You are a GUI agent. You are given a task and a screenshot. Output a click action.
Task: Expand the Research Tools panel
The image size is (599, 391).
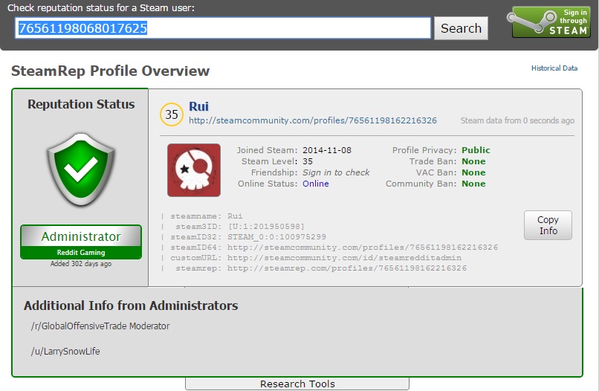[x=297, y=384]
